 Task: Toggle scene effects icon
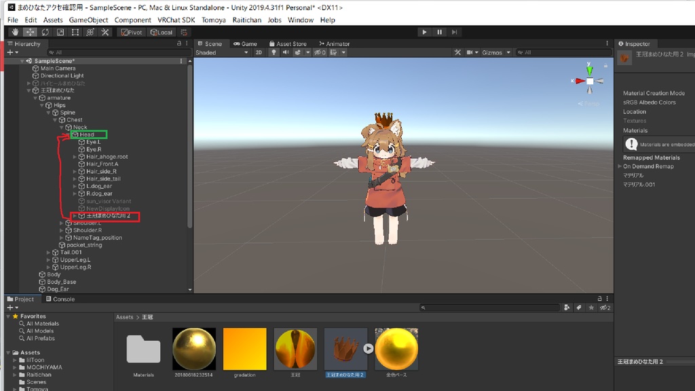[x=297, y=52]
